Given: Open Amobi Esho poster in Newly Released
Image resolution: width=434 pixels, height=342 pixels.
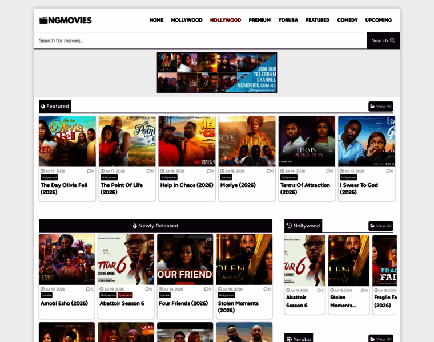Looking at the screenshot, I should pyautogui.click(x=67, y=259).
